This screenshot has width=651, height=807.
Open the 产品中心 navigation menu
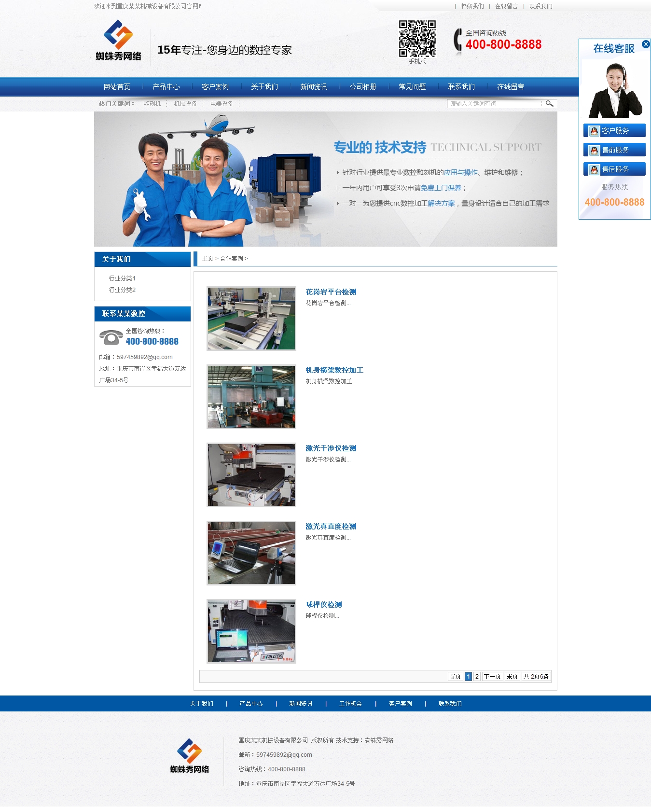click(x=166, y=87)
